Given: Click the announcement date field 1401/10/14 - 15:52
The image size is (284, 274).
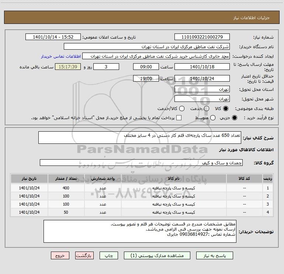Looking at the screenshot, I should 53,37.
